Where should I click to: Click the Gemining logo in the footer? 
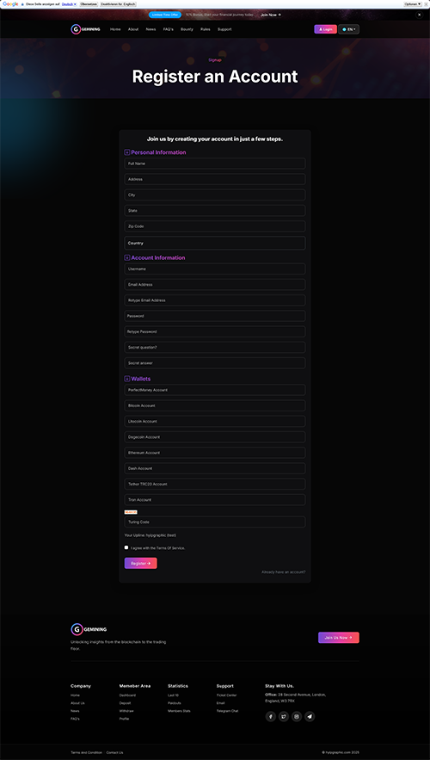pos(89,629)
